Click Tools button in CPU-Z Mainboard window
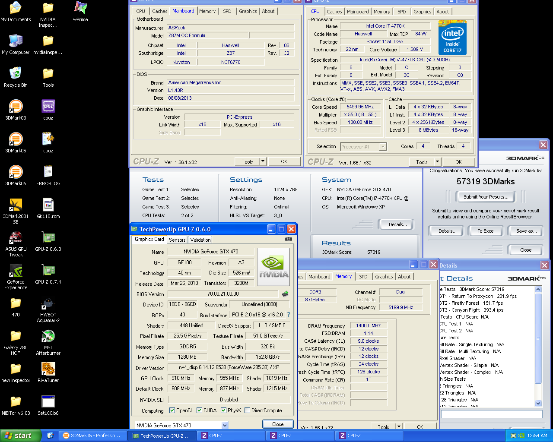This screenshot has width=553, height=442. click(247, 161)
